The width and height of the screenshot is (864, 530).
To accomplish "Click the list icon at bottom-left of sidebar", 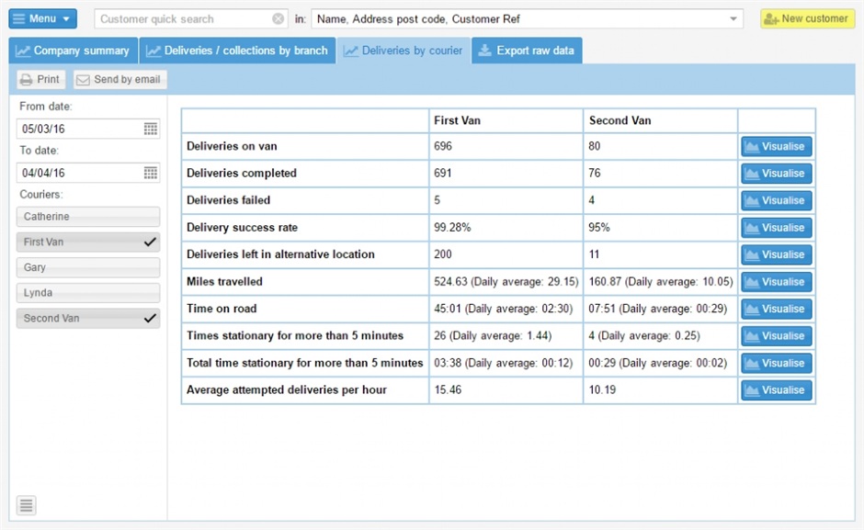I will click(27, 505).
